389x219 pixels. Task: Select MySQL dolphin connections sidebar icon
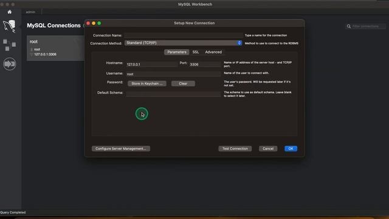tap(10, 26)
